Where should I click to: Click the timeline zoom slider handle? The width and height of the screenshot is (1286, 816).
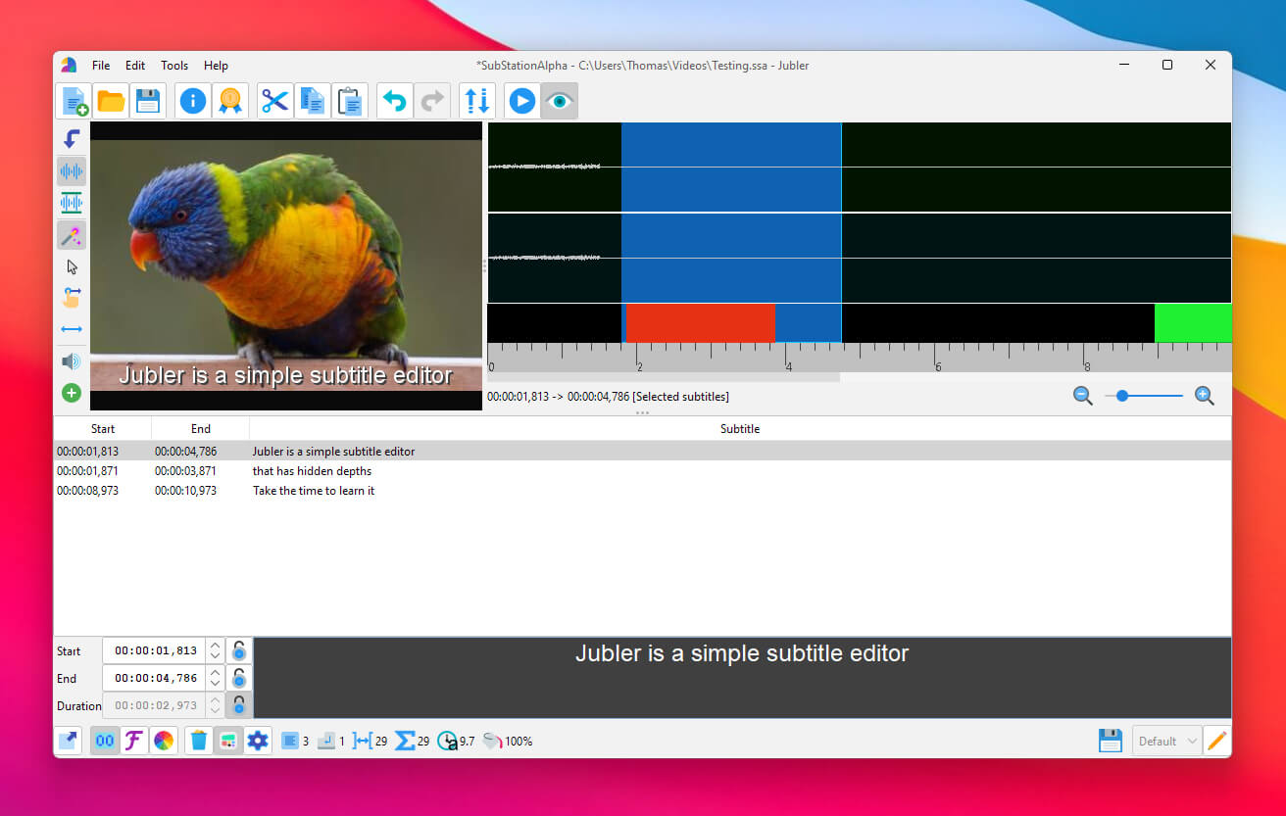[1122, 396]
